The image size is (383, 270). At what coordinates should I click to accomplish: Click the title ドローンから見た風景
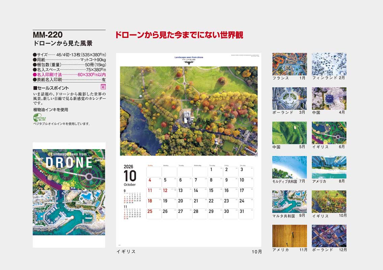63,44
